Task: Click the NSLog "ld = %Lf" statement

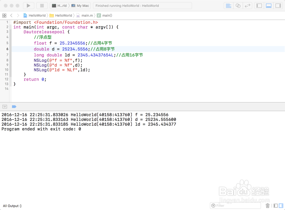Action: [x=62, y=70]
